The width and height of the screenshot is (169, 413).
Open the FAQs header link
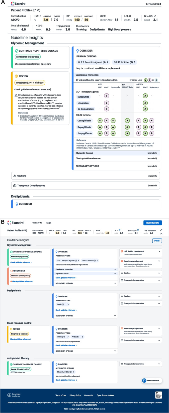(49, 223)
